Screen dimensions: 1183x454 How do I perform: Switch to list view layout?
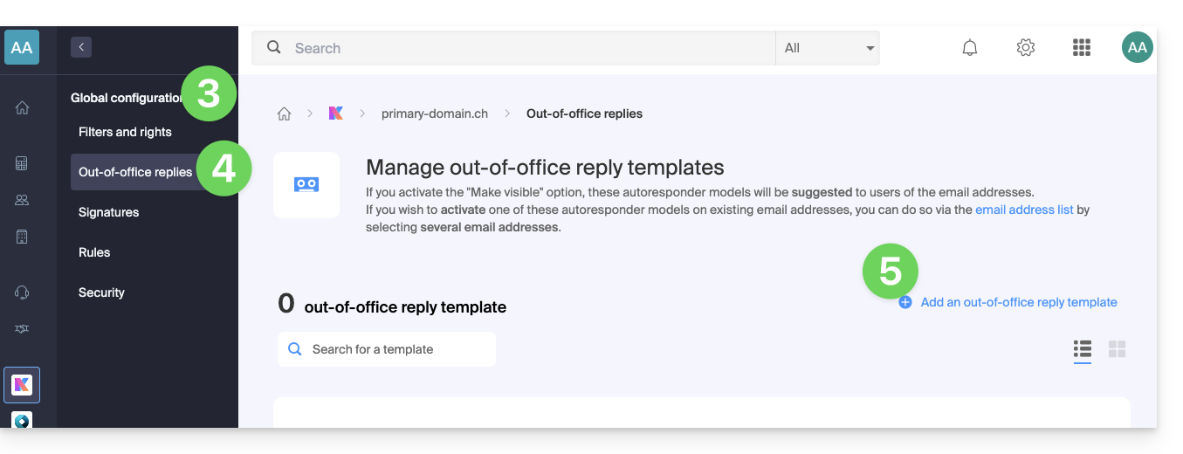(x=1083, y=349)
